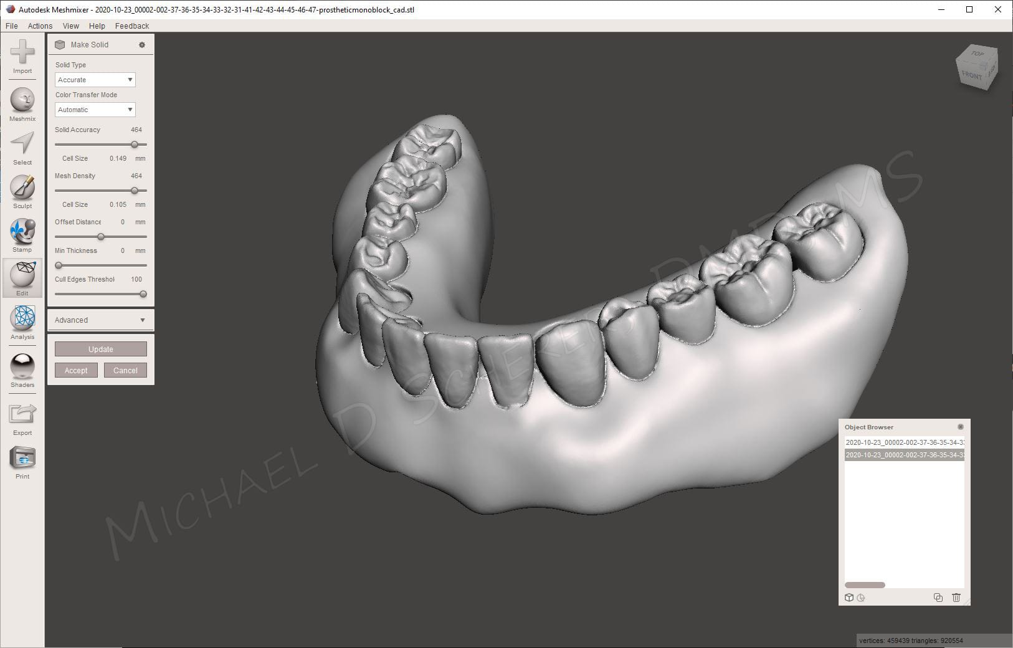
Task: Minimize the Meshmixer window
Action: point(941,9)
